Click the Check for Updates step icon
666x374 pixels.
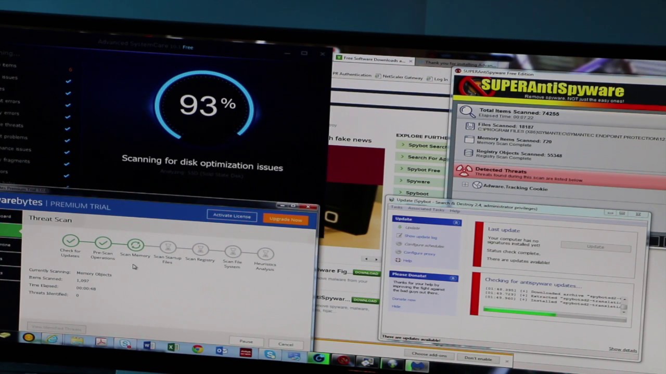click(70, 241)
